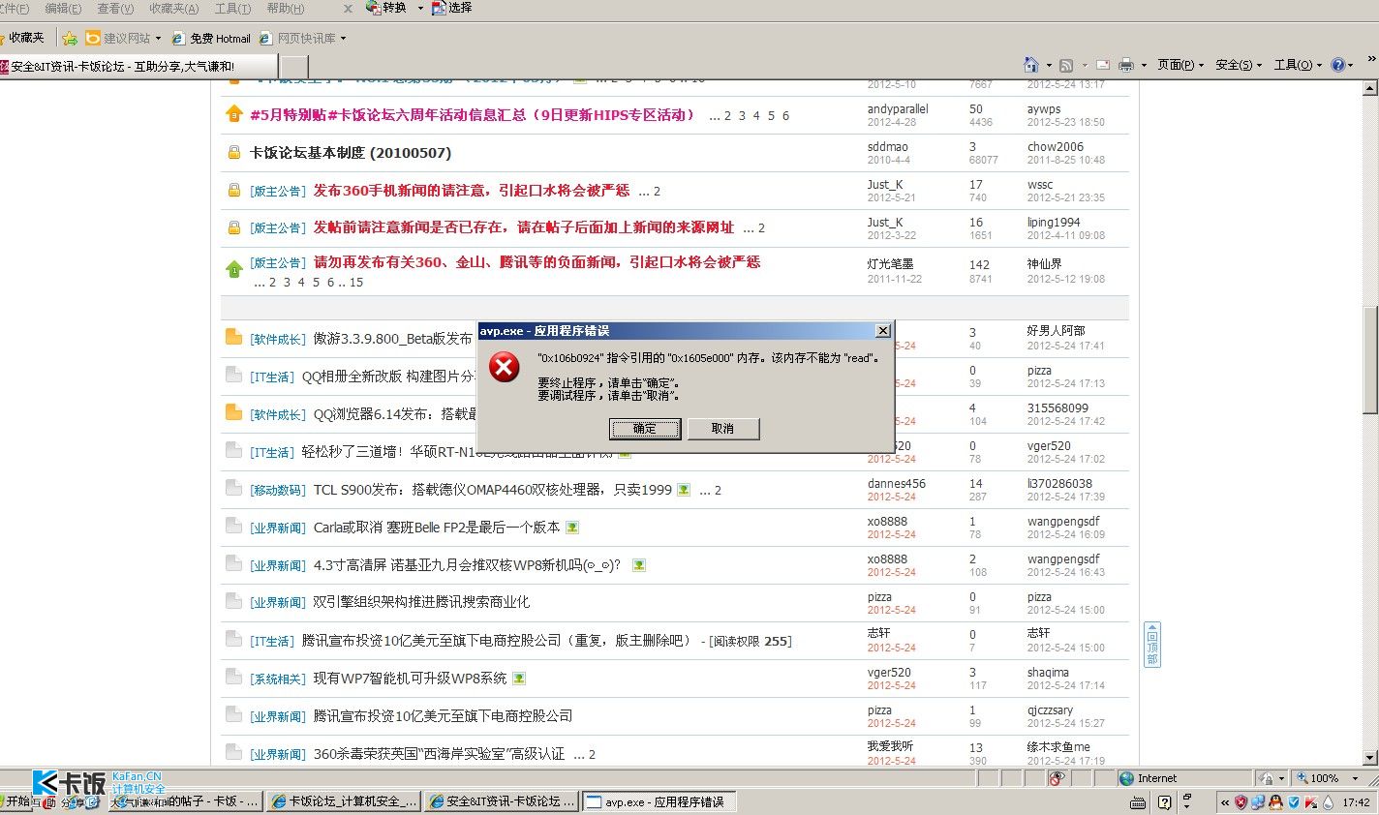This screenshot has width=1379, height=815.
Task: Click the image icon beside Carla thread
Action: 572,528
